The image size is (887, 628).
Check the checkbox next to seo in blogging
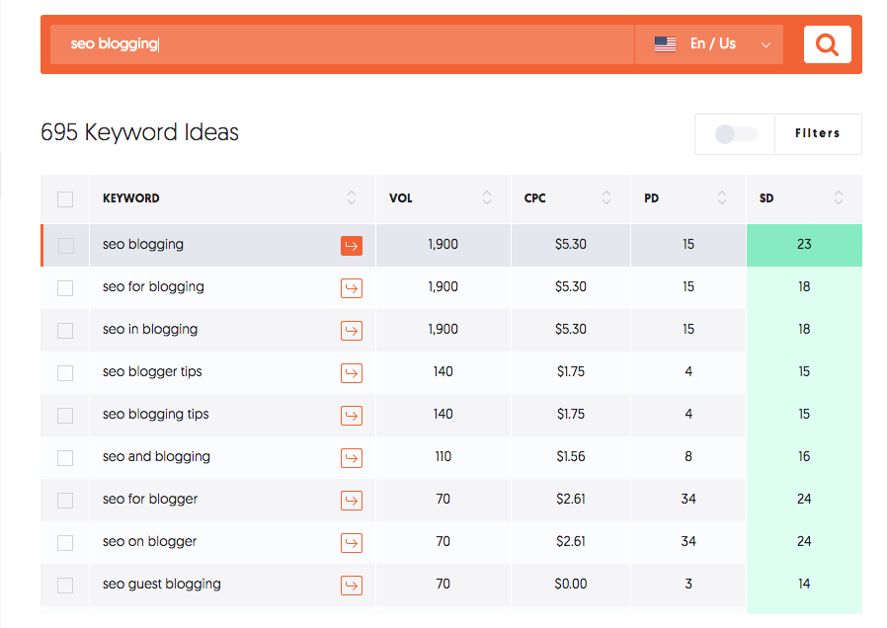(x=64, y=330)
